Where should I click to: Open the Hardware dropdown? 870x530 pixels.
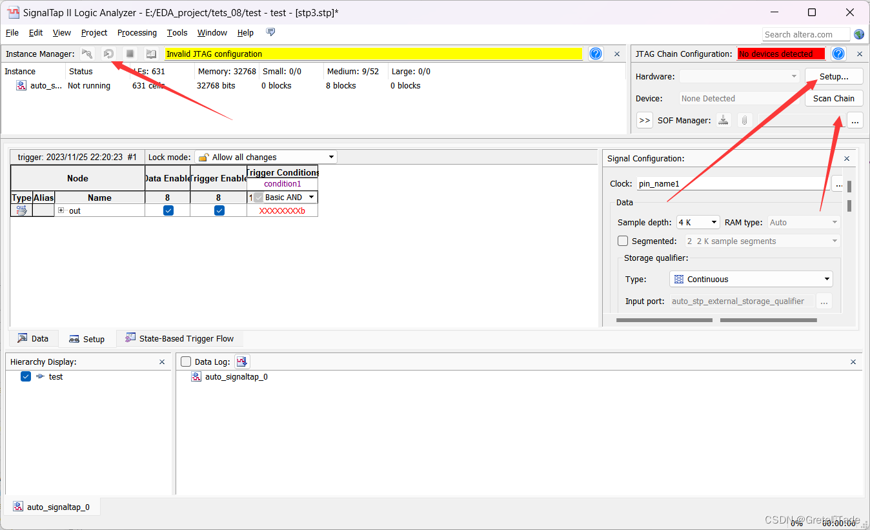pyautogui.click(x=740, y=76)
